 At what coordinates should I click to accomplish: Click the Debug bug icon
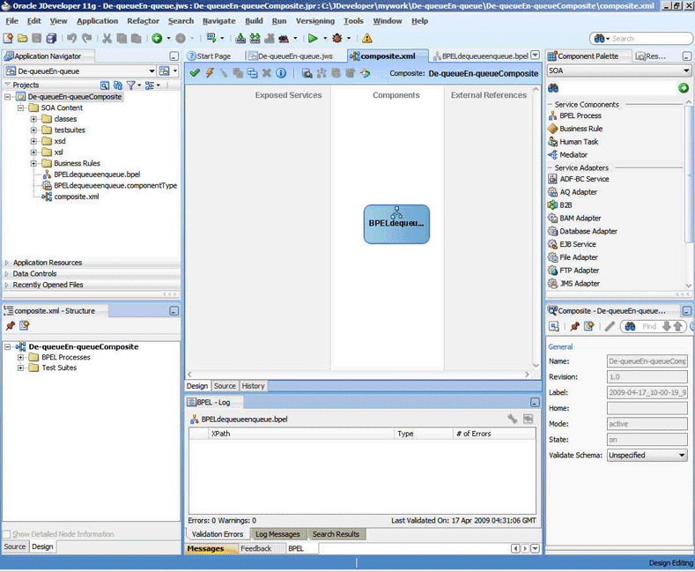pos(337,39)
